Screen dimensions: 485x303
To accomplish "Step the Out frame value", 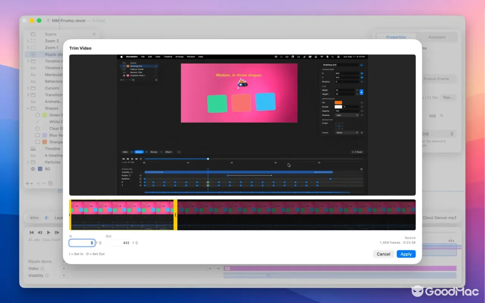I will (136, 243).
